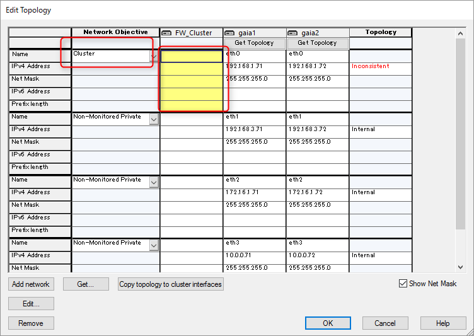Click the red Inconsistent topology cell
The image size is (474, 336).
(x=381, y=69)
